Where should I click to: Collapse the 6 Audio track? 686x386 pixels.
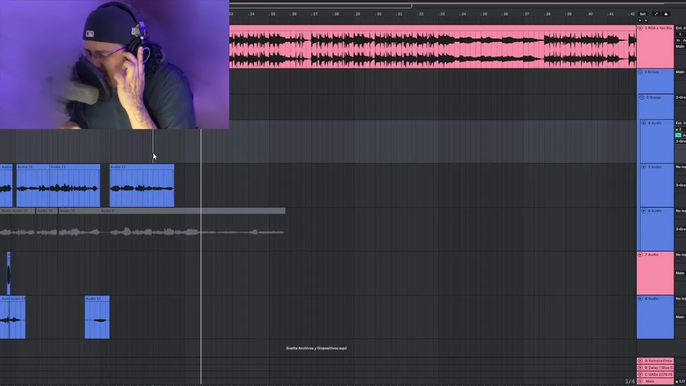(644, 211)
